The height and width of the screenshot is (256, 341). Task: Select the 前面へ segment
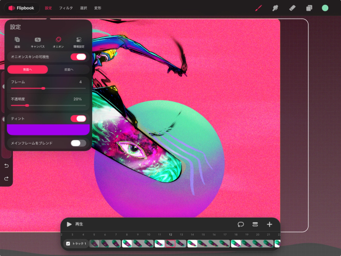(69, 69)
